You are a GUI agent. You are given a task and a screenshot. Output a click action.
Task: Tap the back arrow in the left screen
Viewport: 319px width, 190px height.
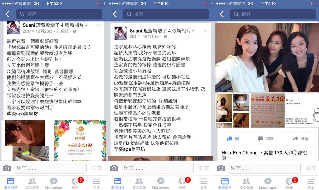7,14
